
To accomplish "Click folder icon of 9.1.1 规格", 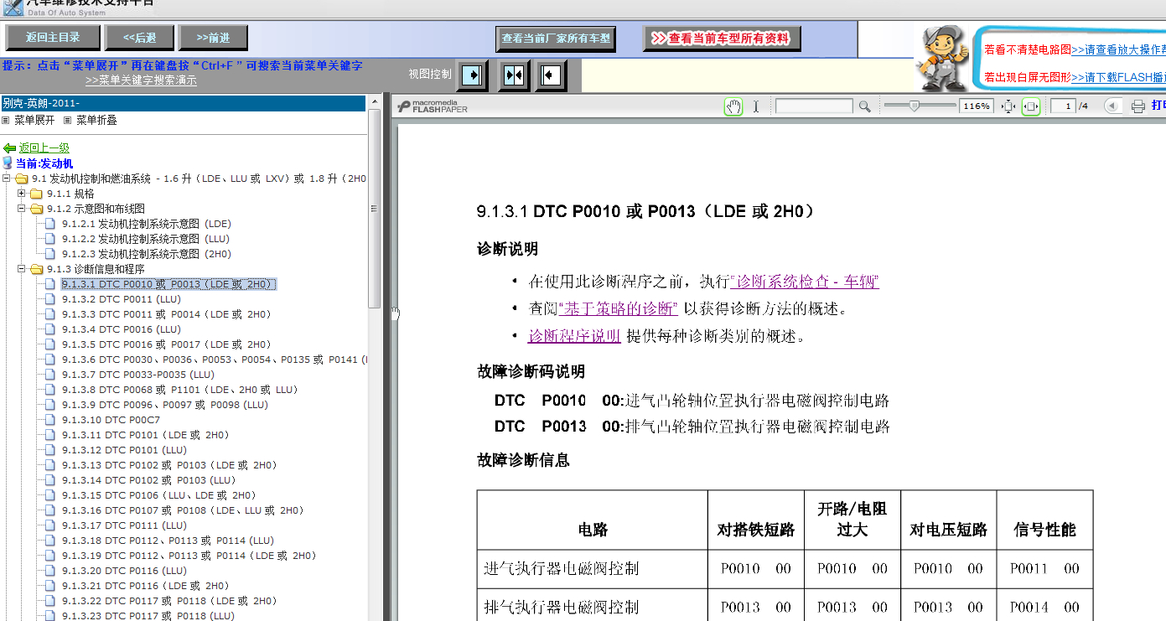I will click(x=37, y=194).
